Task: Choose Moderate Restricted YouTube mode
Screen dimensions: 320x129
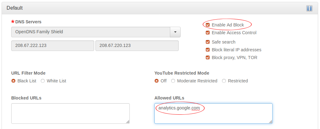Action: (173, 81)
